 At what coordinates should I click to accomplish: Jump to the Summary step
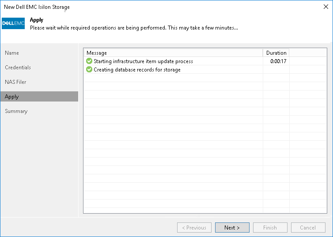(x=16, y=111)
